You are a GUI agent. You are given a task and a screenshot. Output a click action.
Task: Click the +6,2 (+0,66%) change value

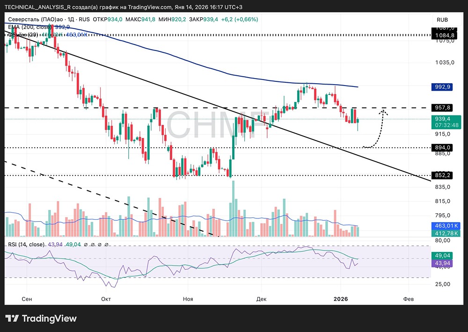click(x=240, y=19)
